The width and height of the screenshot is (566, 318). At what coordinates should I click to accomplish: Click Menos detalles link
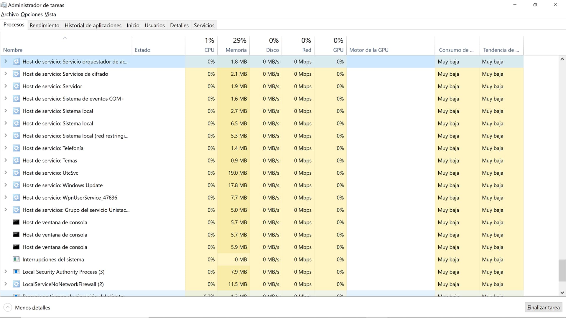pos(32,308)
